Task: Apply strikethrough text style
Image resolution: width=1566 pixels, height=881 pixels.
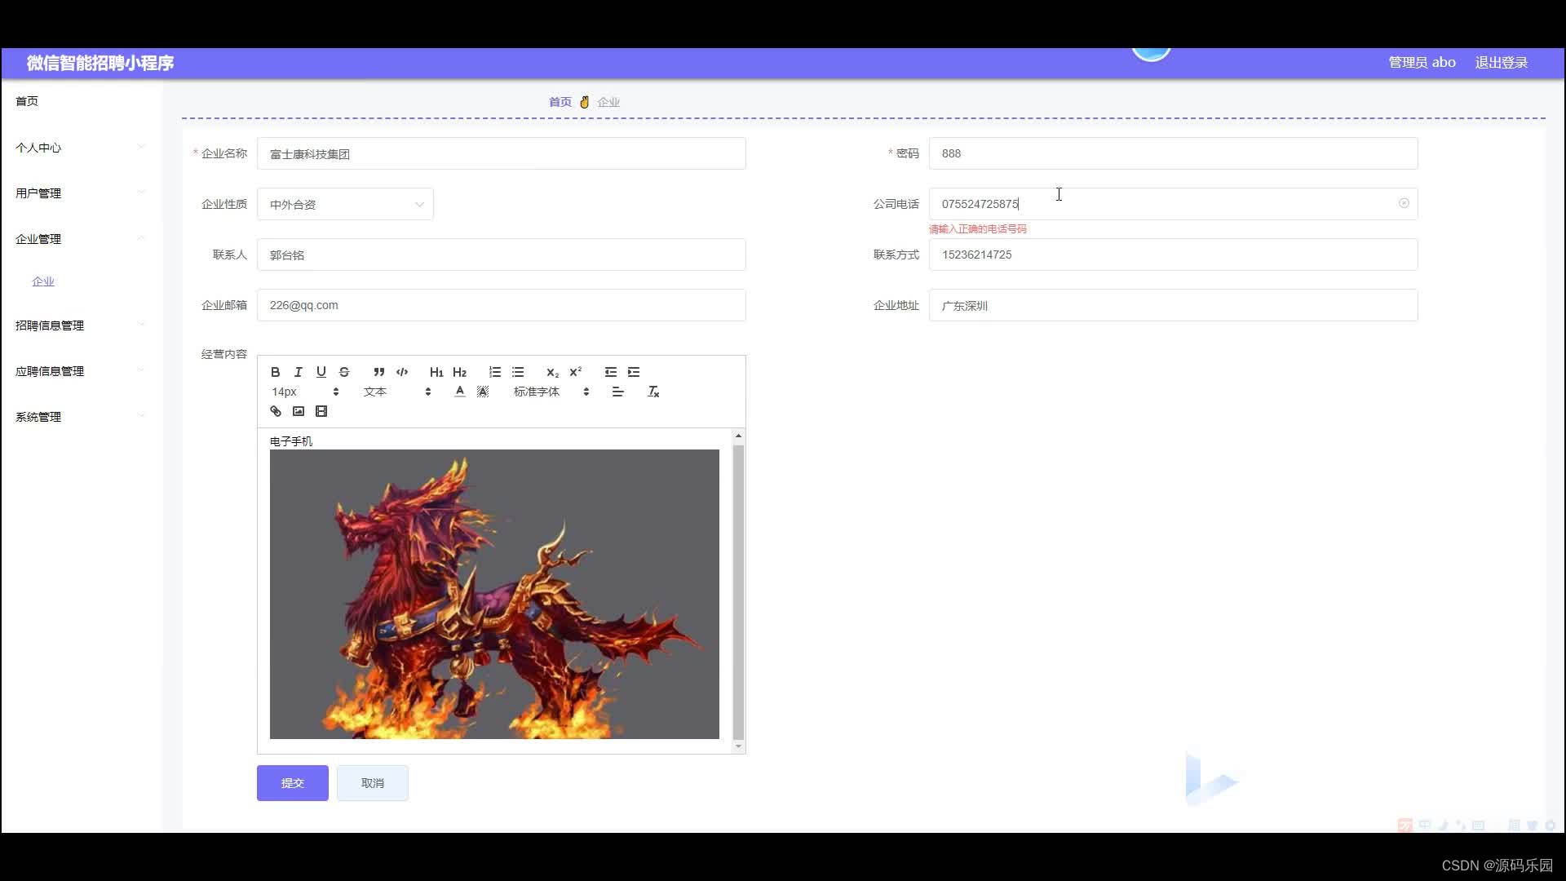Action: (x=344, y=372)
